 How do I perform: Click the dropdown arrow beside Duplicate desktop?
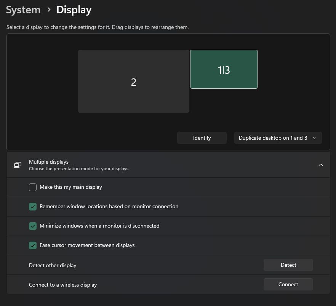pyautogui.click(x=314, y=138)
